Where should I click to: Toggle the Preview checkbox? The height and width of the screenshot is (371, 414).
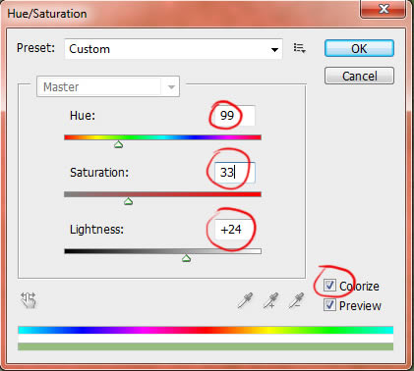329,305
